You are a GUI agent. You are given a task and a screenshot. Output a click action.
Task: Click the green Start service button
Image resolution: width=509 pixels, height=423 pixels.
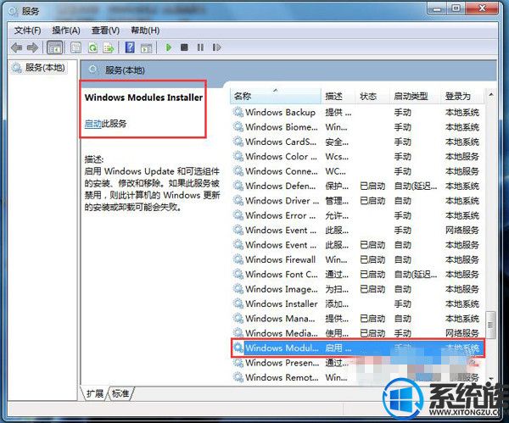[169, 47]
